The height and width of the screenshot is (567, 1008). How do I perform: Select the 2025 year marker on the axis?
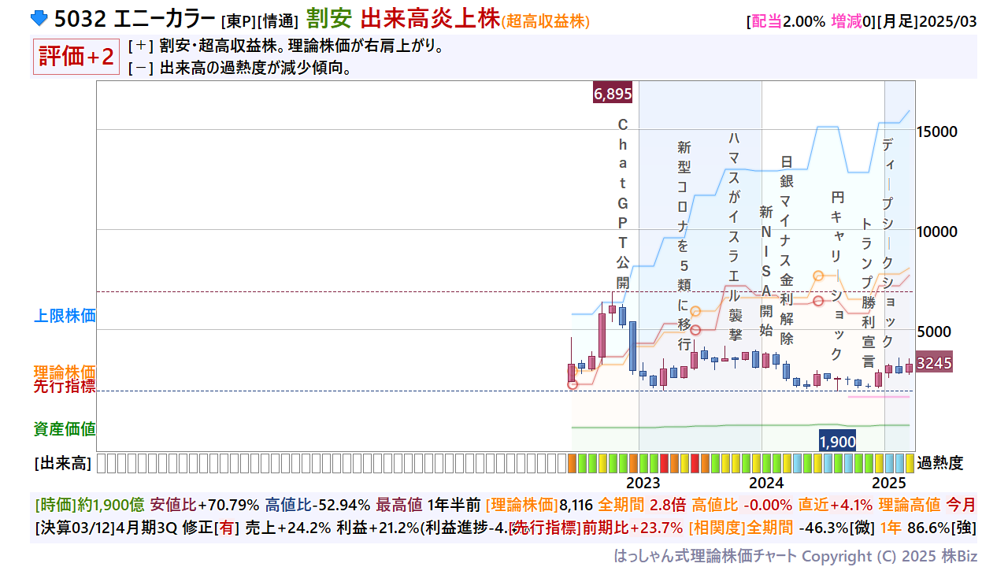tap(889, 482)
